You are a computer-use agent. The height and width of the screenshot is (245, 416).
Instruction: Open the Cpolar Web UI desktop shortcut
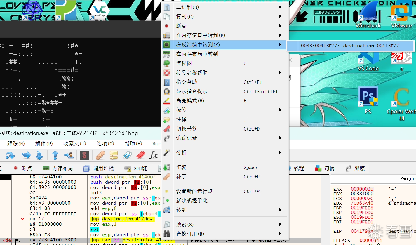pyautogui.click(x=401, y=104)
